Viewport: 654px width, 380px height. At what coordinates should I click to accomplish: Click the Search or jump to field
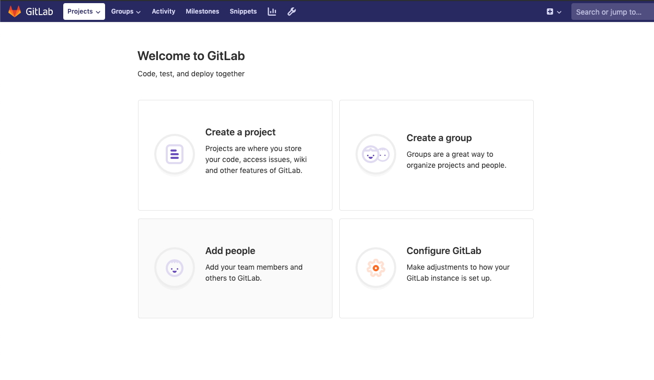coord(613,11)
